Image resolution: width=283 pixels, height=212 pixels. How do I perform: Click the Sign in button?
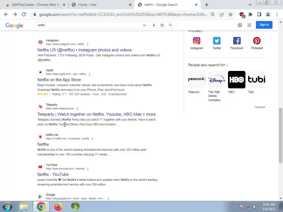click(264, 25)
